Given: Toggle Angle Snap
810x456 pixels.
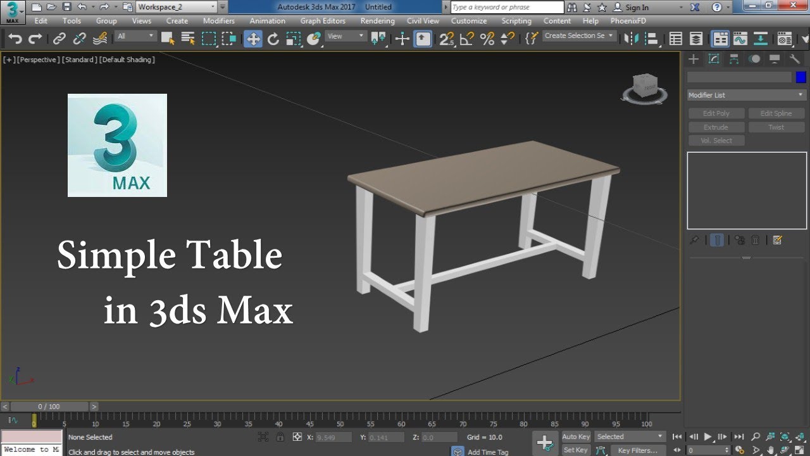Looking at the screenshot, I should [x=467, y=39].
